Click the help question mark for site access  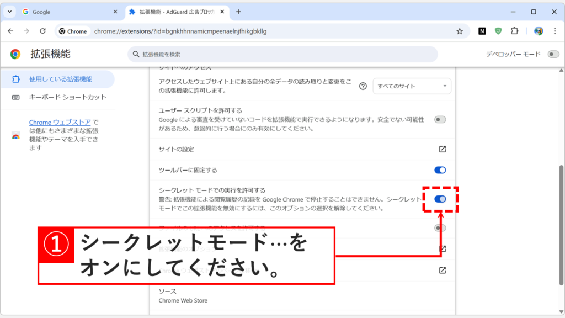(363, 86)
